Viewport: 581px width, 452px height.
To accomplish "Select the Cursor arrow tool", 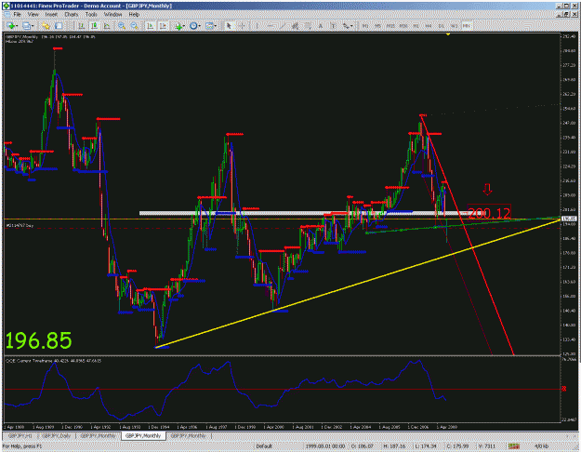I will [x=229, y=26].
